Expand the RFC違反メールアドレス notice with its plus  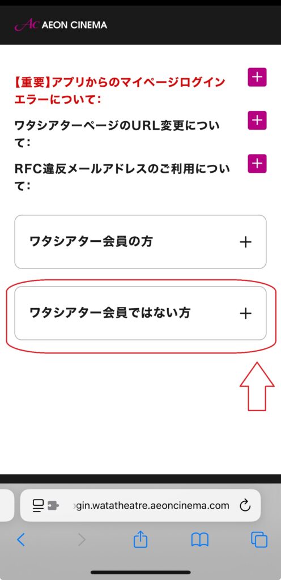pos(257,163)
